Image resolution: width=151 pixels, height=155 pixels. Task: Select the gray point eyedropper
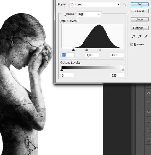[x=140, y=37]
